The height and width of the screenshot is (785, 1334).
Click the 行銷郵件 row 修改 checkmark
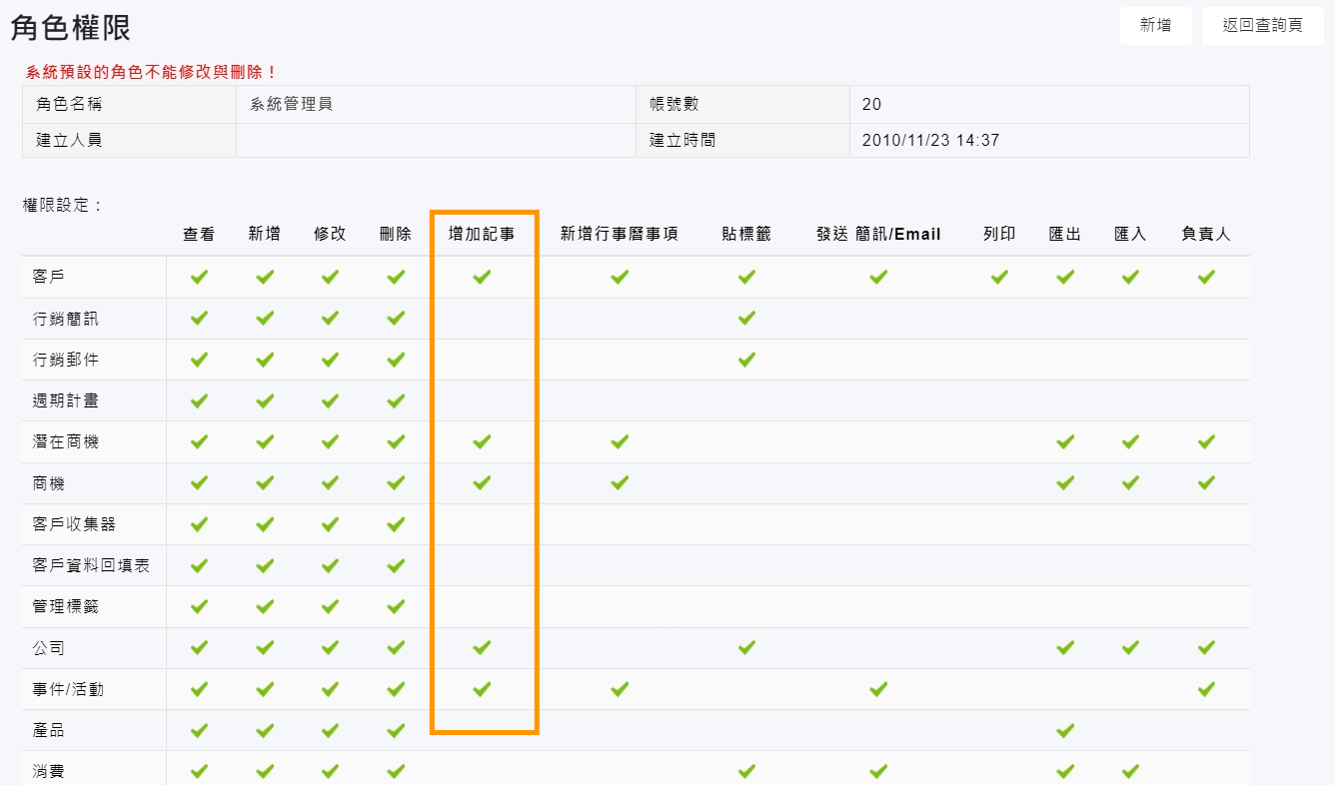(x=330, y=360)
